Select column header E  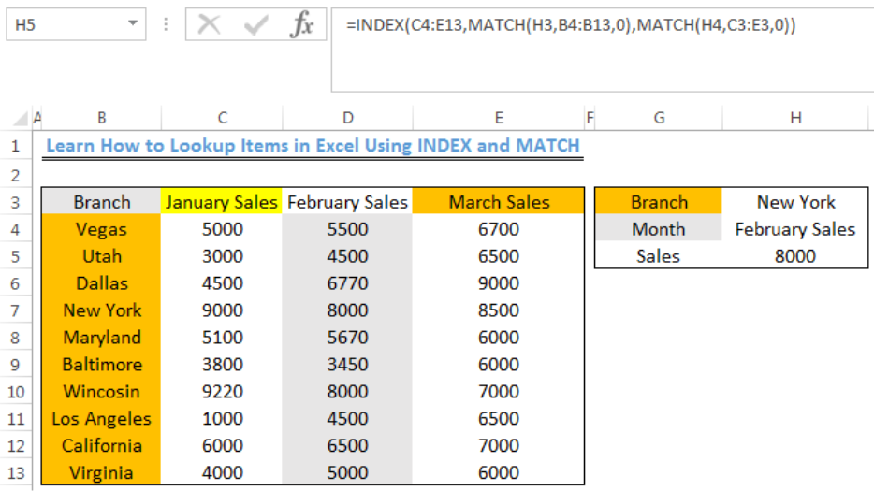click(x=499, y=118)
